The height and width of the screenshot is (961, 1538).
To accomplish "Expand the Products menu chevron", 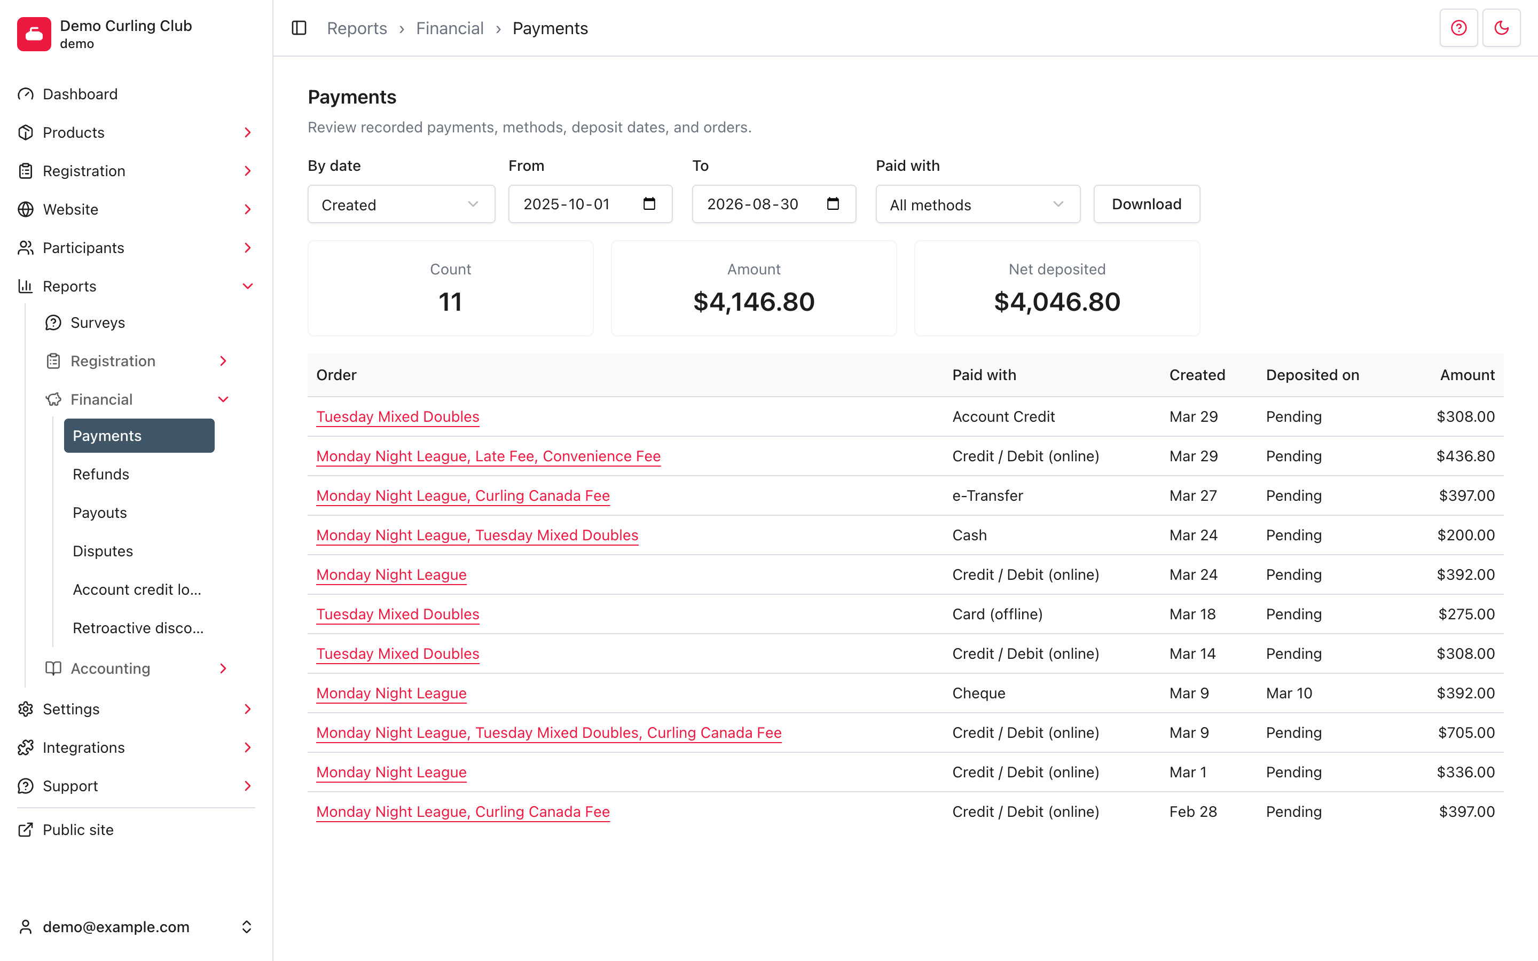I will click(248, 133).
